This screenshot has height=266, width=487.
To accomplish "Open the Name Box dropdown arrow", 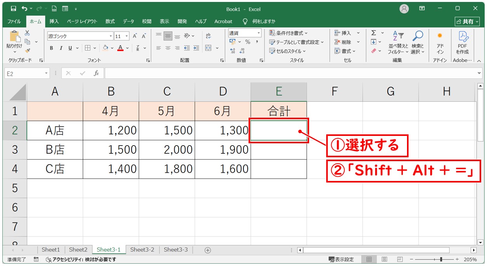I will (47, 73).
